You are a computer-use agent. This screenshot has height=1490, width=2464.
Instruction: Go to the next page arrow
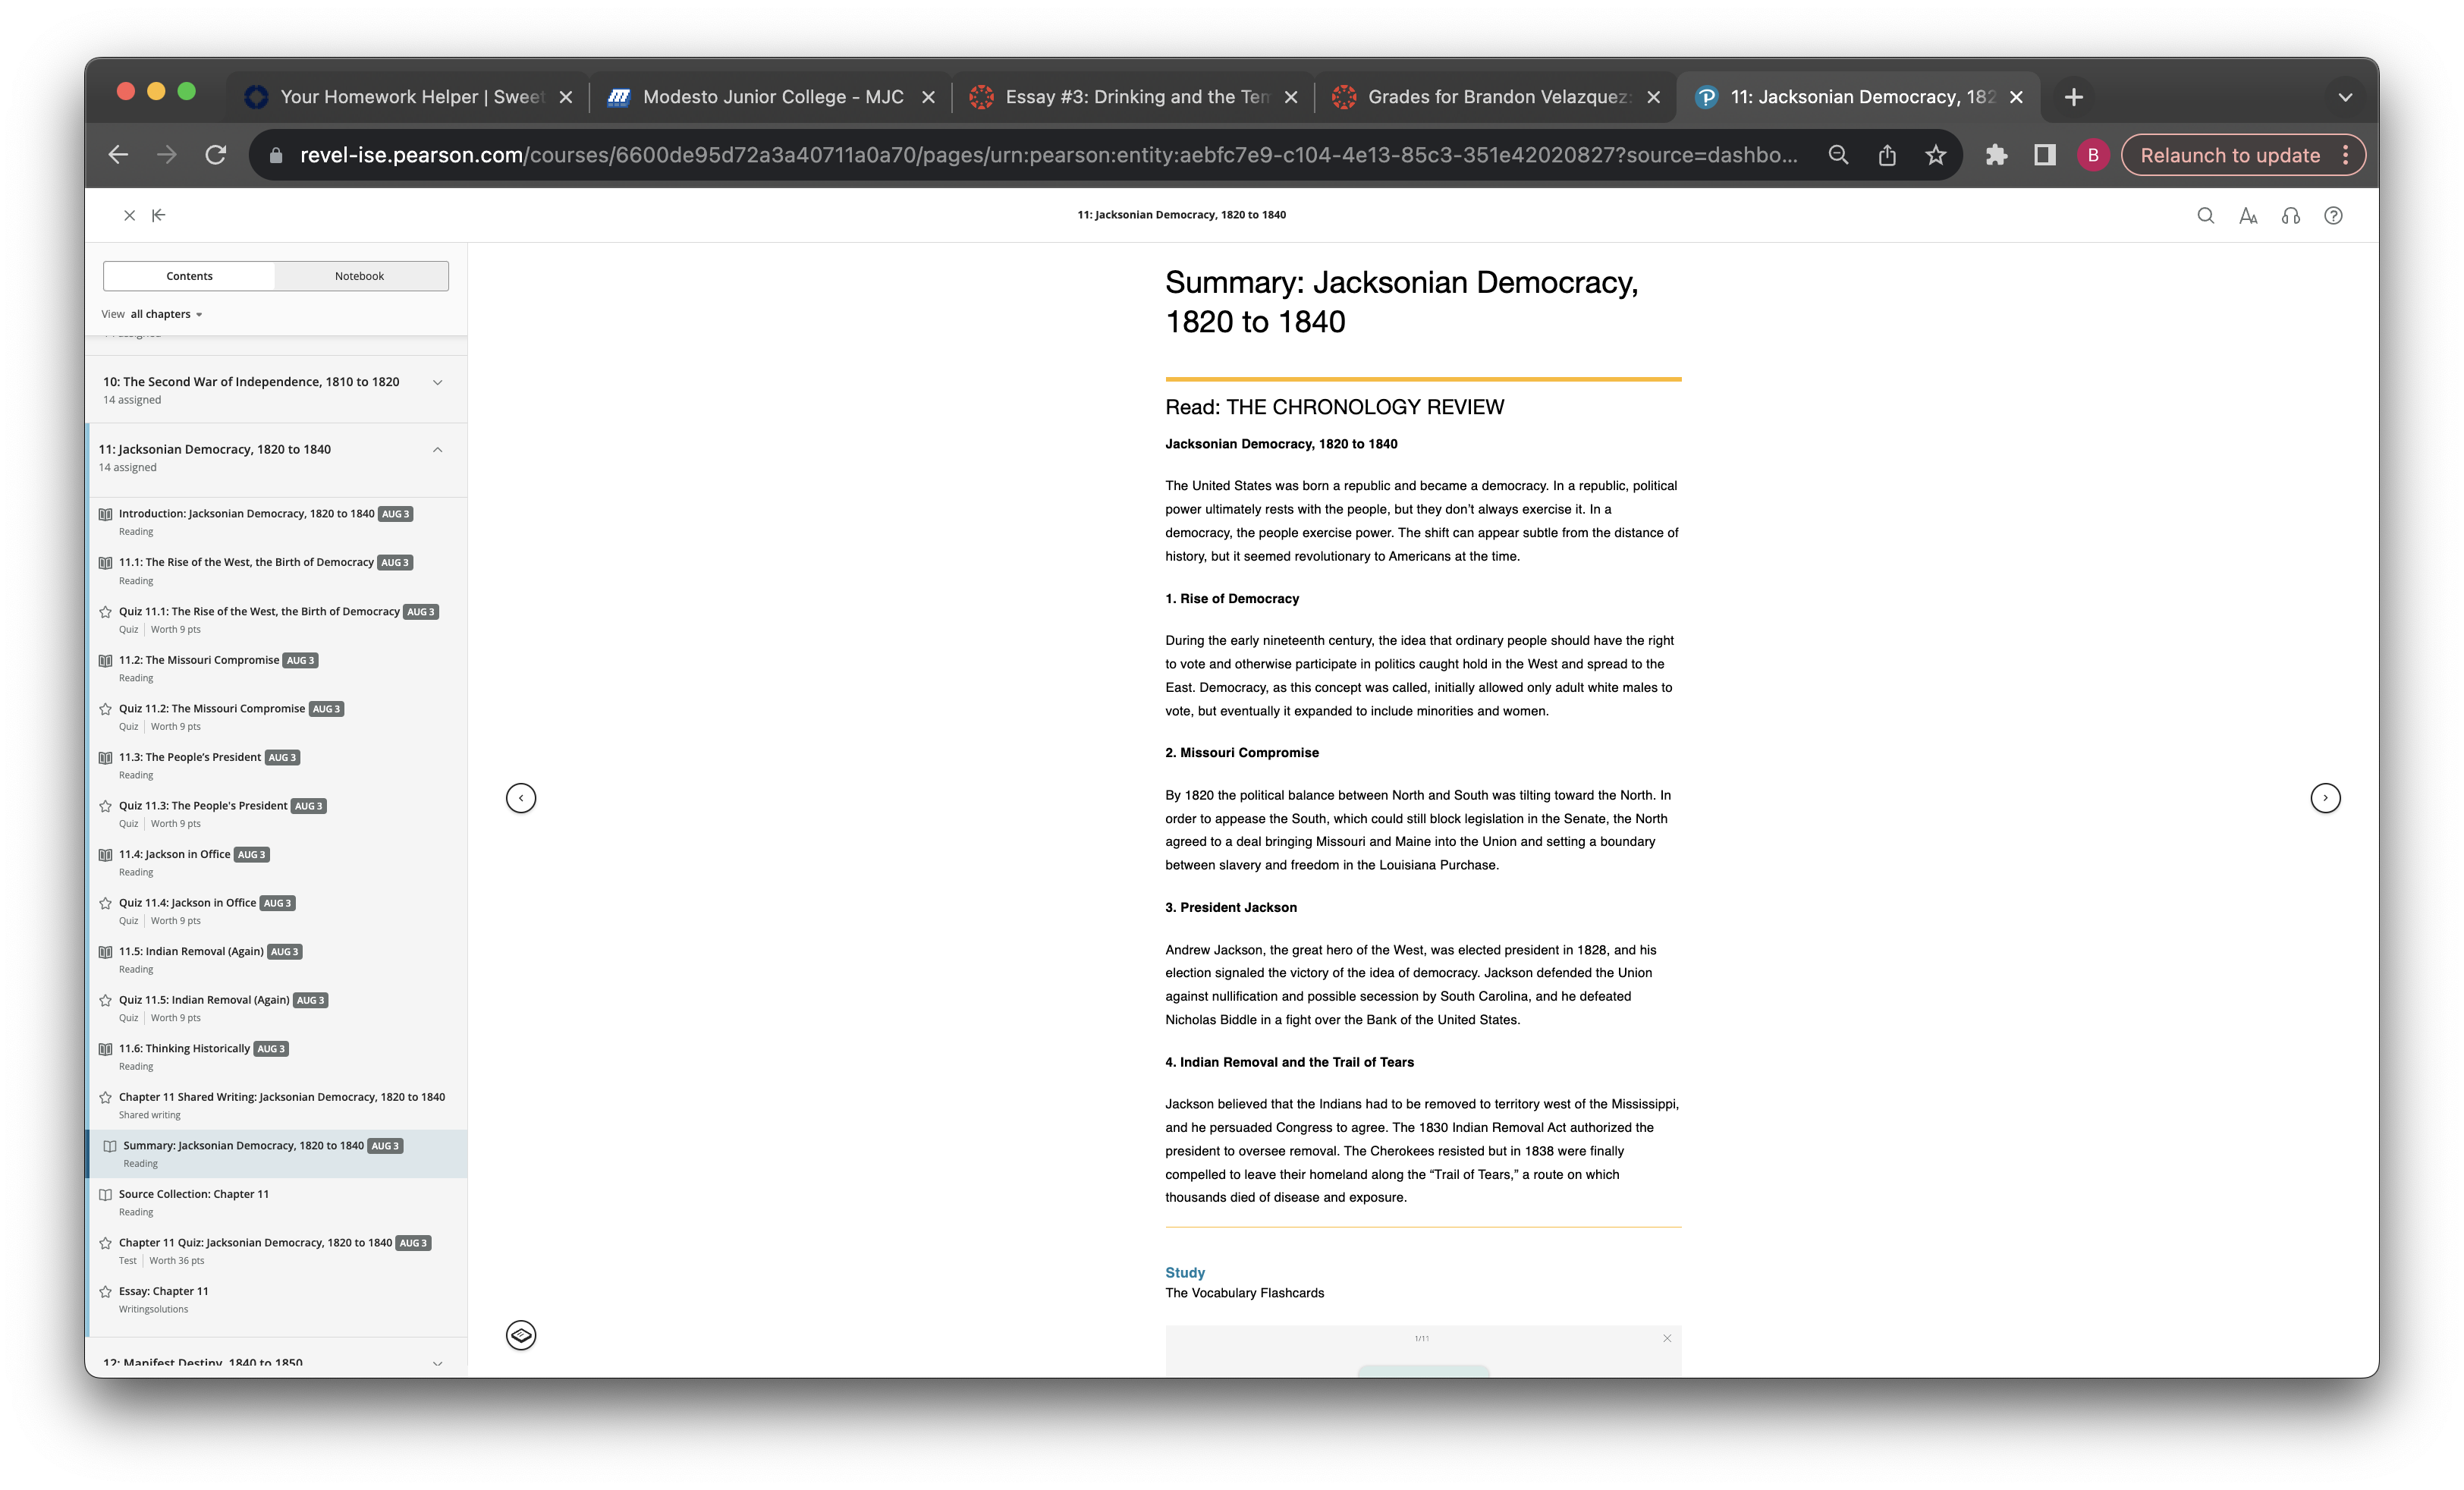coord(2325,798)
